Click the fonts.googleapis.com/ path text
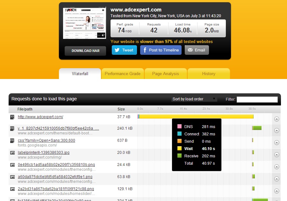The image size is (287, 201). click(37, 145)
